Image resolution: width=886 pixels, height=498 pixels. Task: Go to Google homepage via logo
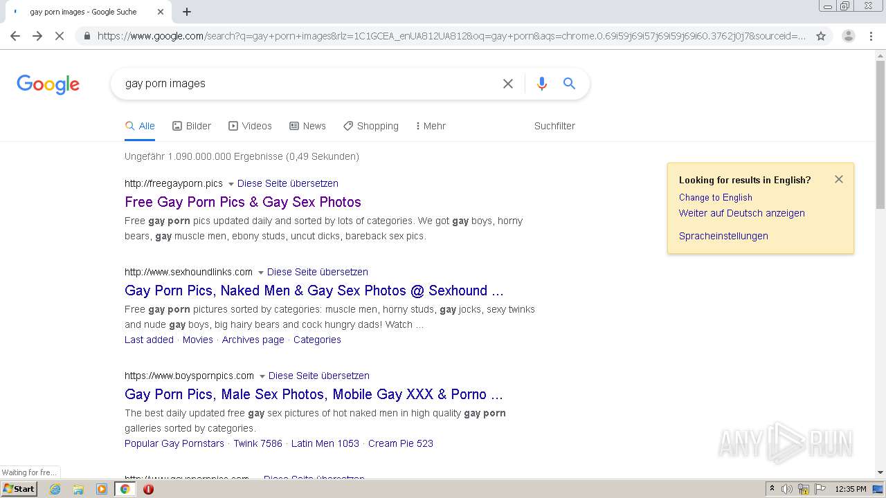(48, 84)
